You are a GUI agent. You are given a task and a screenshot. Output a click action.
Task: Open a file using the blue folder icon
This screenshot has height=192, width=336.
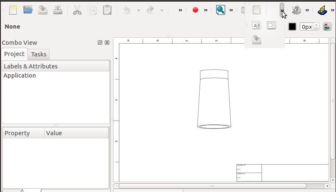(28, 10)
